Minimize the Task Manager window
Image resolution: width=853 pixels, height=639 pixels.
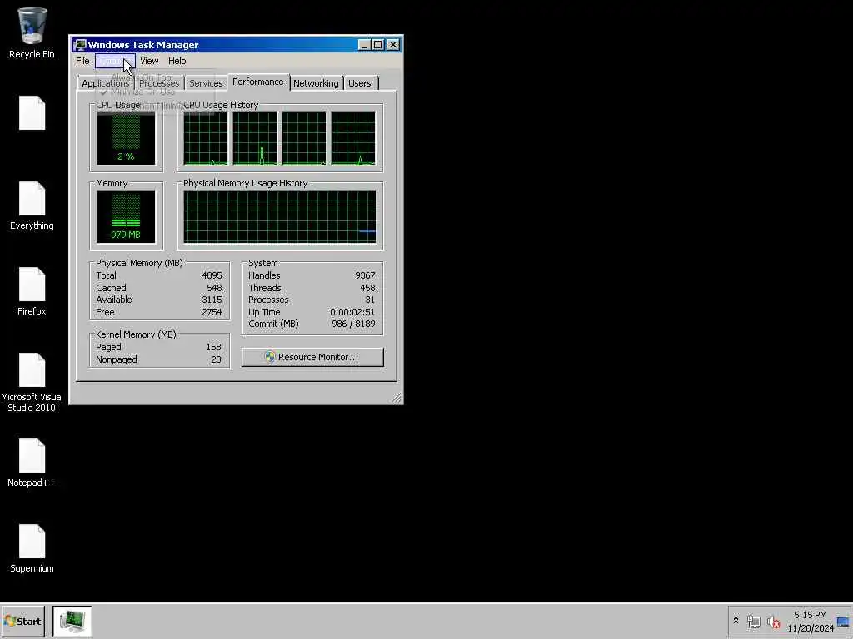tap(364, 45)
